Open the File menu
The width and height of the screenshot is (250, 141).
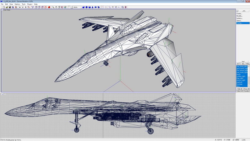point(2,4)
